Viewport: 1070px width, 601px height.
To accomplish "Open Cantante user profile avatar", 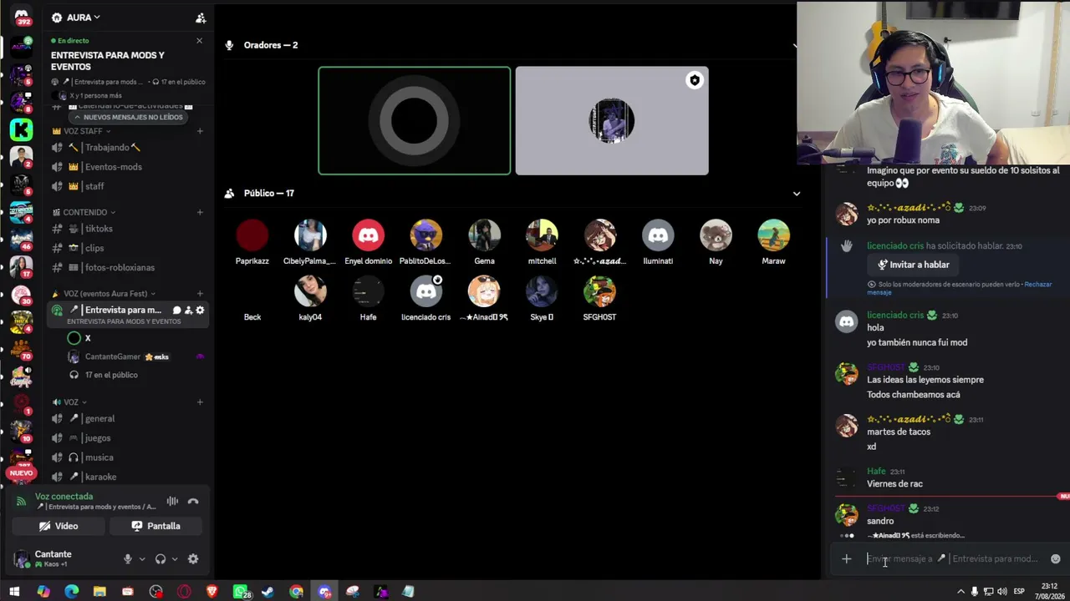I will [x=22, y=558].
